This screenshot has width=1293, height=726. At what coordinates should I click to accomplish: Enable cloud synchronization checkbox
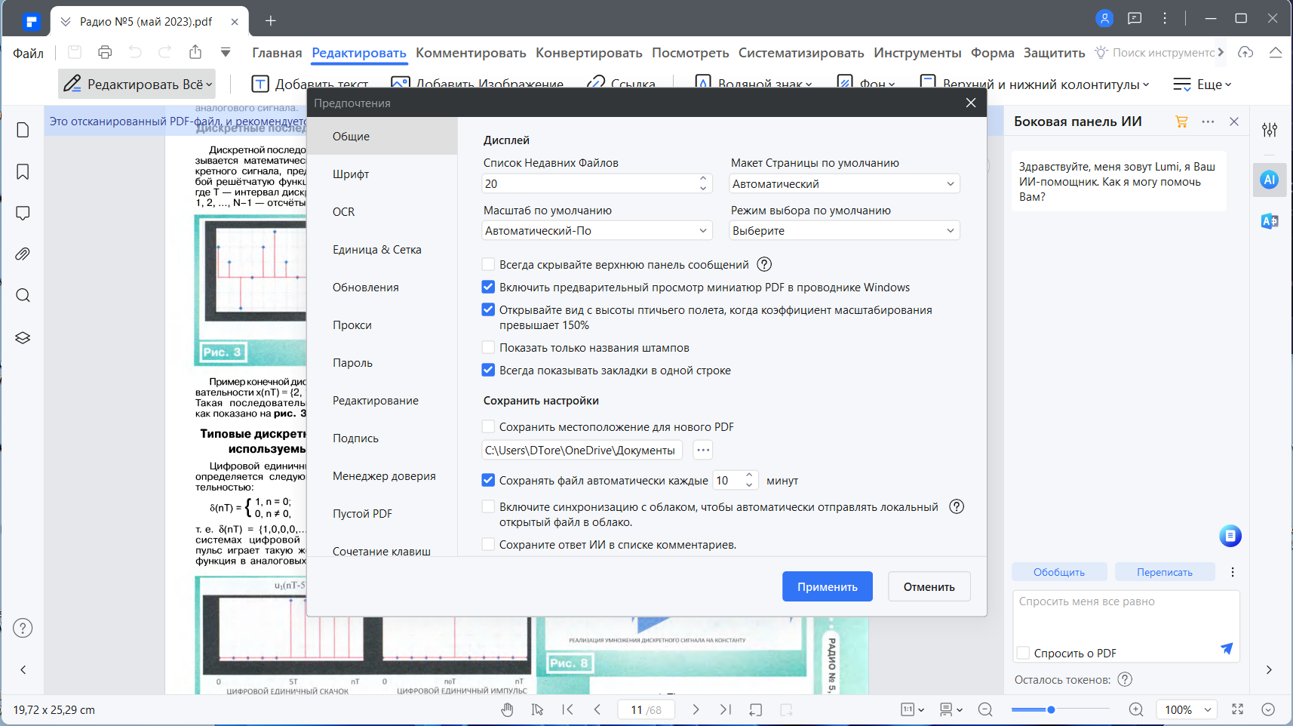488,506
